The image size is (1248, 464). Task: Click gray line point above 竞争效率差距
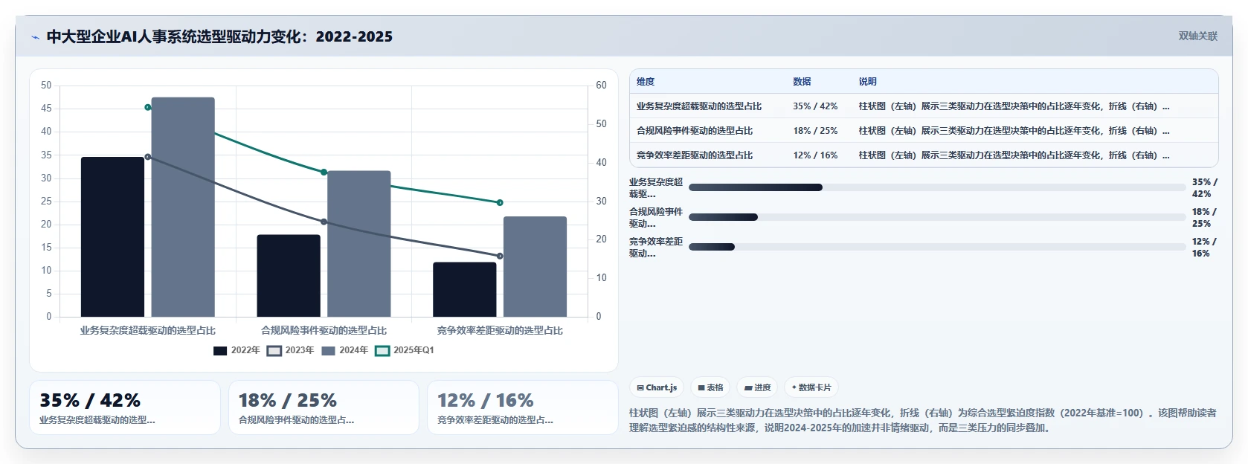[x=500, y=256]
